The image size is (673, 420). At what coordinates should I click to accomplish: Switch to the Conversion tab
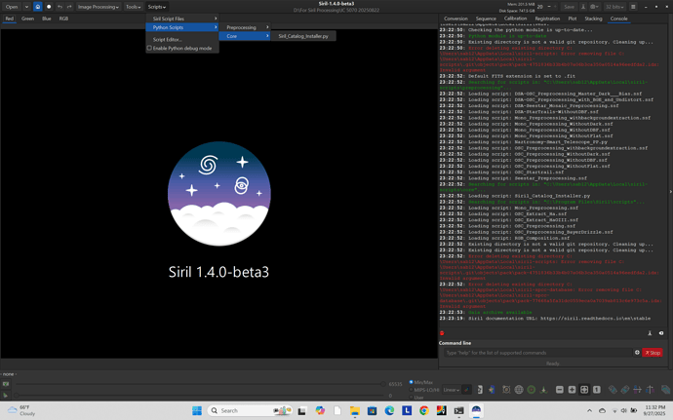coord(455,19)
